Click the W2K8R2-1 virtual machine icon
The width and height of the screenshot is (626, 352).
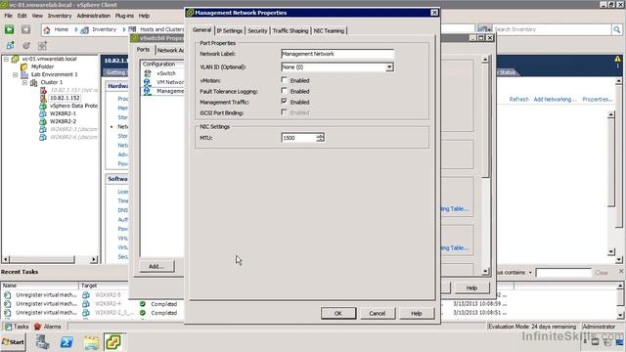(x=43, y=113)
